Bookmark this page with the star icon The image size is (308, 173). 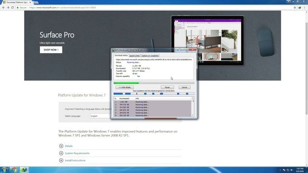coord(295,8)
